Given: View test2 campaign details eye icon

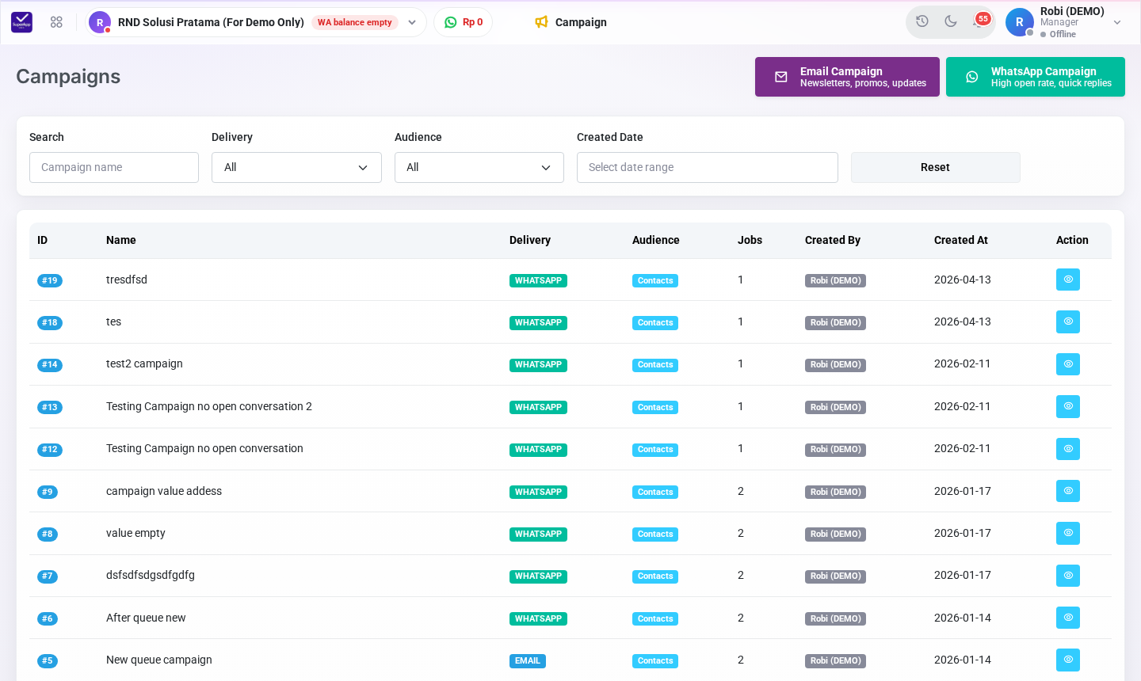Looking at the screenshot, I should point(1068,364).
